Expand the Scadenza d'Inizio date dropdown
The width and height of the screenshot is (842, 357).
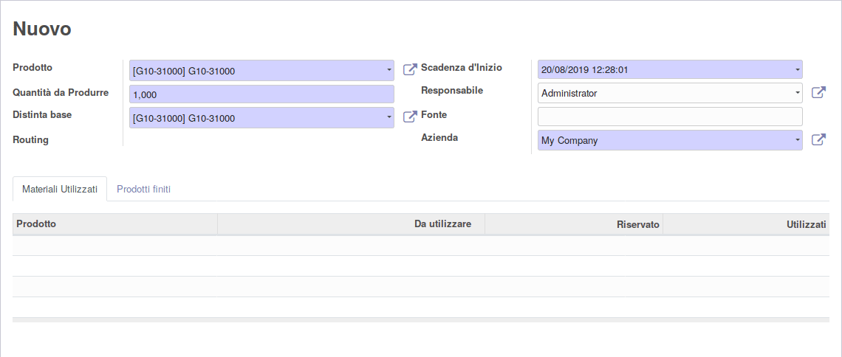797,69
